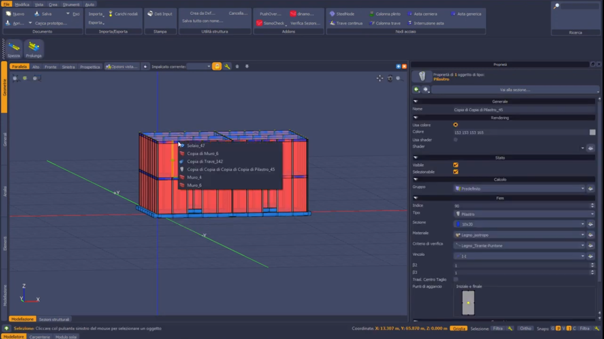Switch to the Prospettica view tab
Viewport: 604px width, 339px height.
(90, 67)
